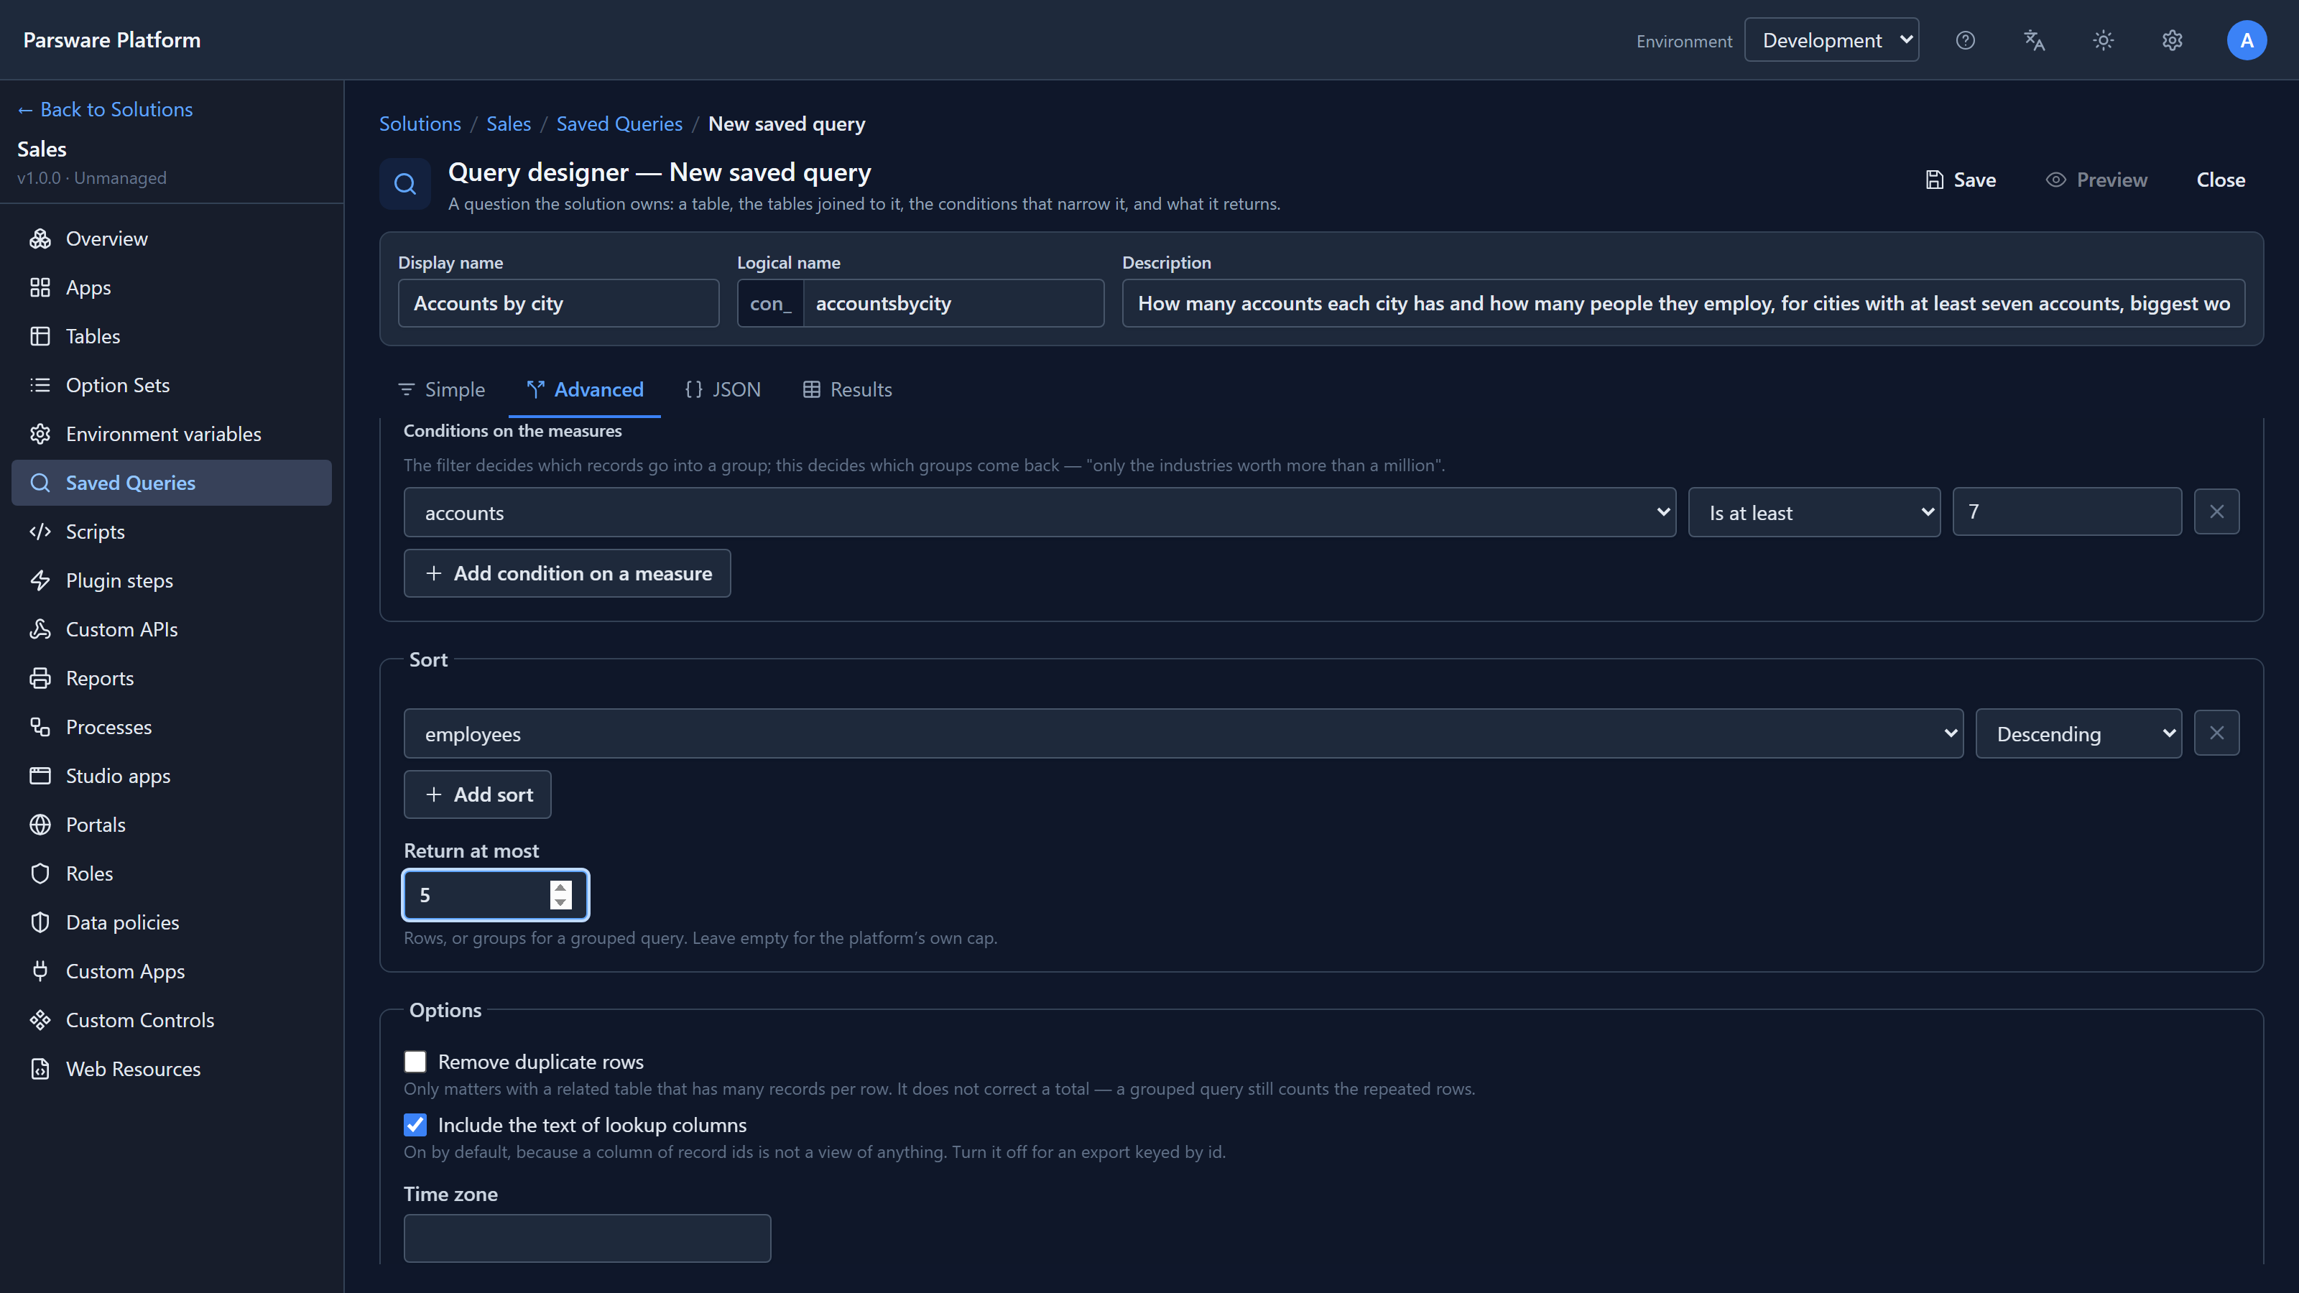Click the Portals globe icon
The height and width of the screenshot is (1293, 2299).
[40, 825]
